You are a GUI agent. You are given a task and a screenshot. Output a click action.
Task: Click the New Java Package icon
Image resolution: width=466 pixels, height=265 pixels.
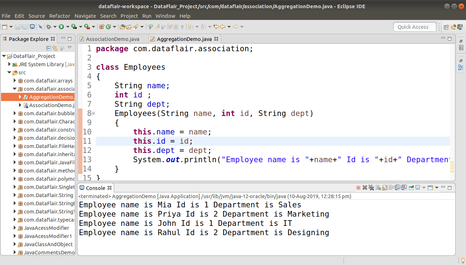tap(101, 27)
